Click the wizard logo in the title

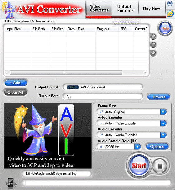(9, 10)
